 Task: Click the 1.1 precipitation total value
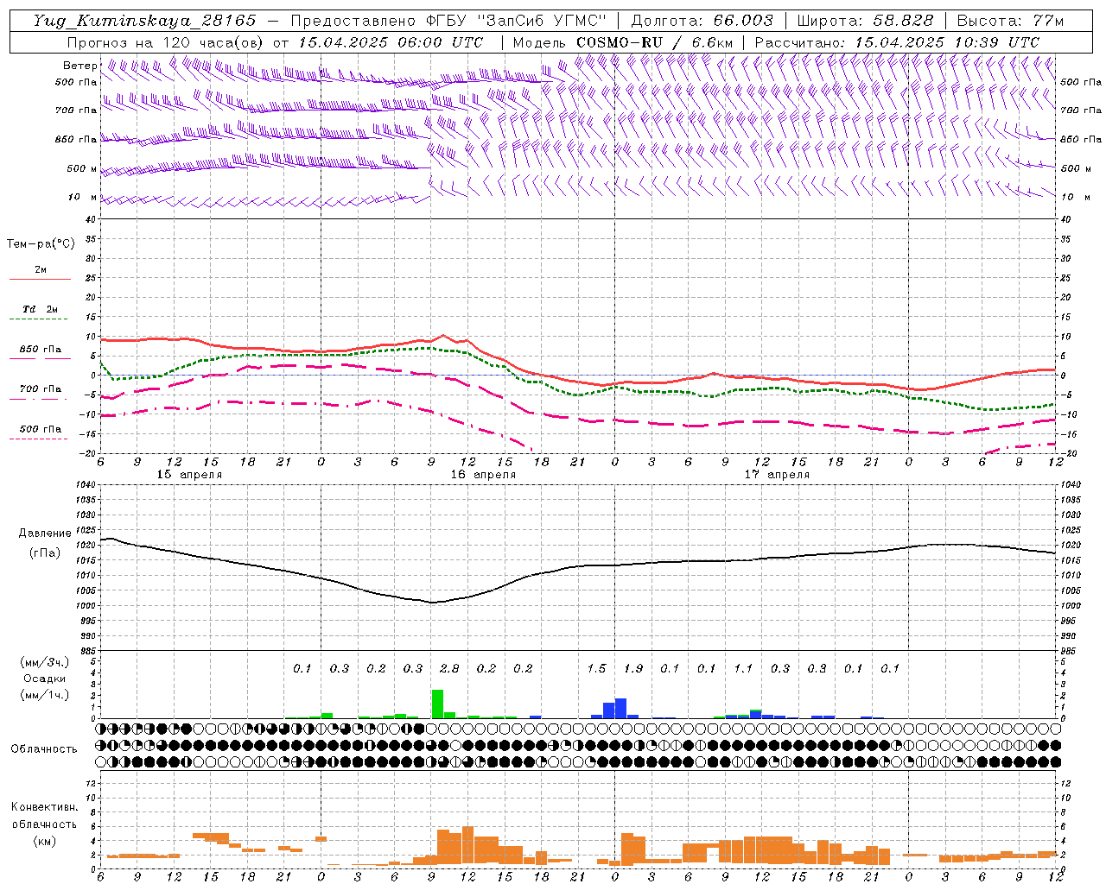743,668
